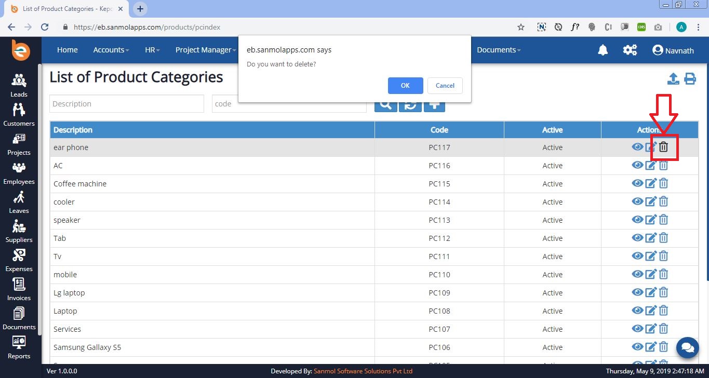View the mobile category
The height and width of the screenshot is (378, 709).
coord(637,274)
